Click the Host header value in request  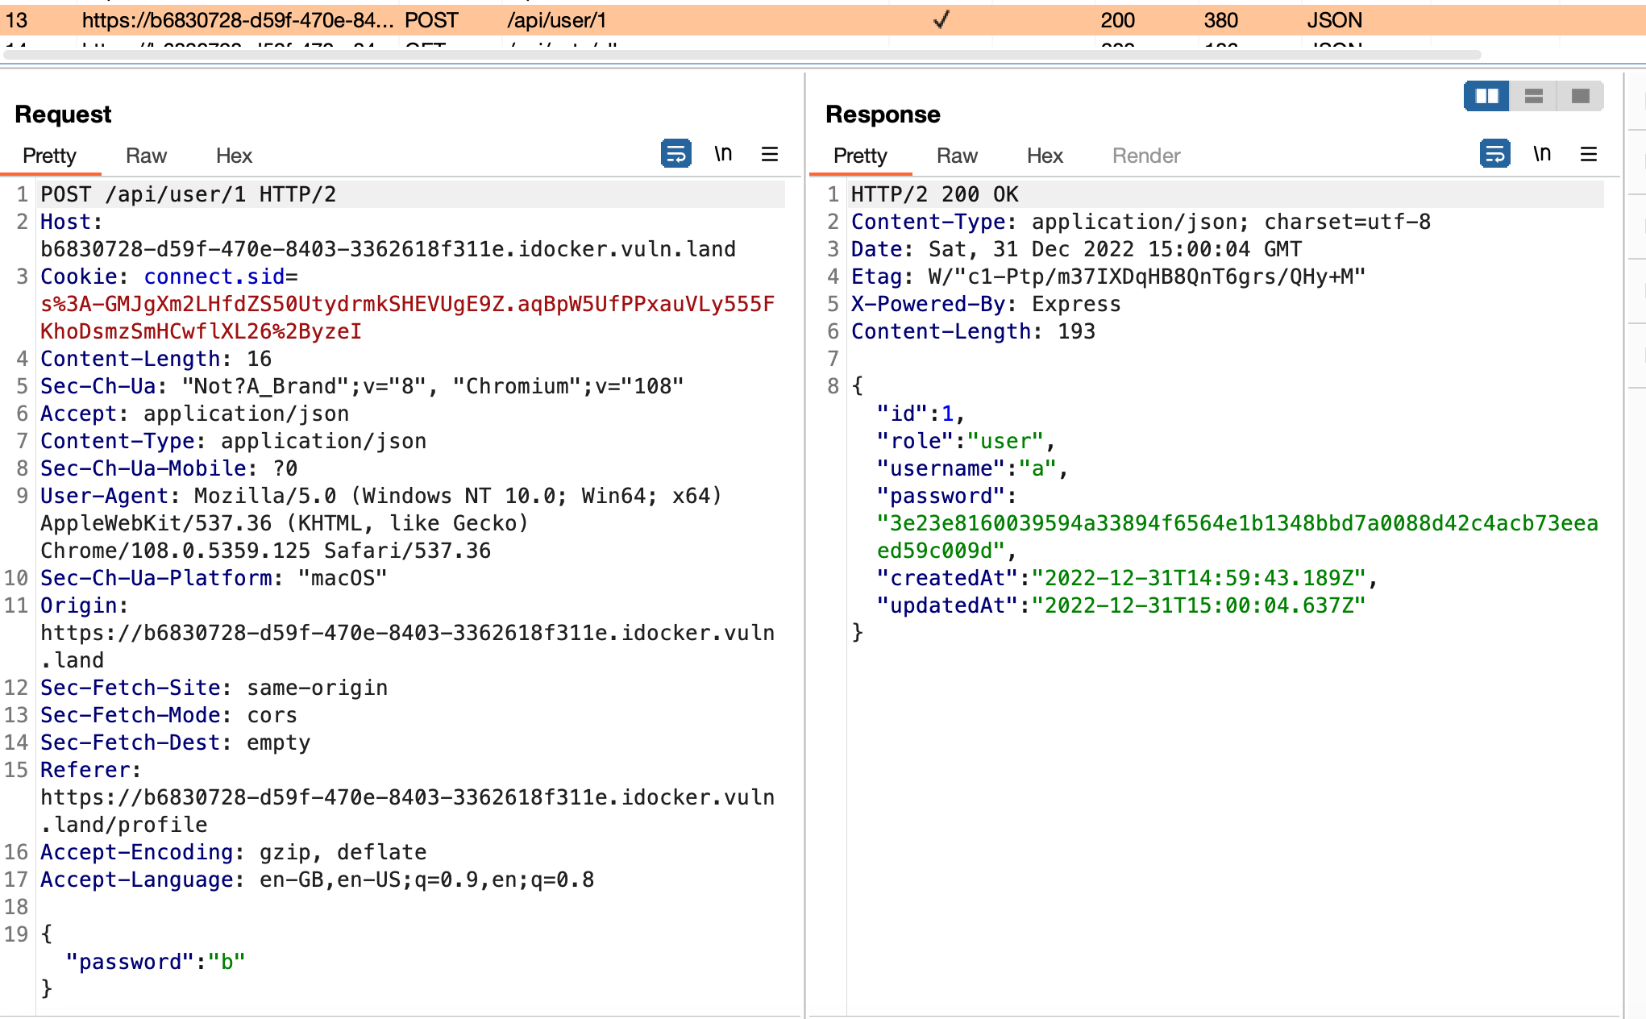click(388, 249)
